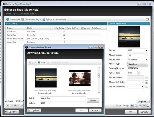The image size is (154, 117).
Task: Open the Release Type combo box
Action: 138,64
